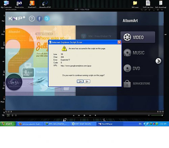Switch to the Firefox taskbar window

point(30,124)
